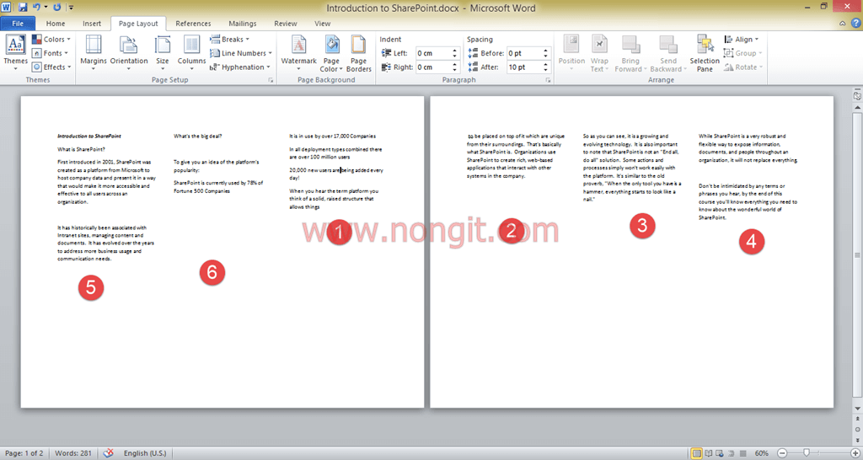
Task: Click the vertical scrollbar thumb
Action: click(x=857, y=254)
